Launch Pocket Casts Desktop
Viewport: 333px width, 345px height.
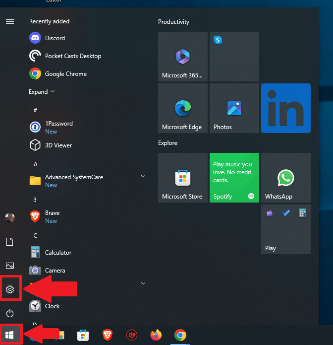coord(65,56)
